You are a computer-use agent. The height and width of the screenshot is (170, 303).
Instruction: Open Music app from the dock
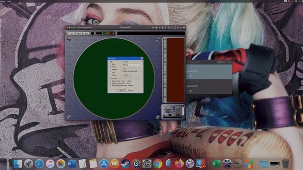coord(50,164)
